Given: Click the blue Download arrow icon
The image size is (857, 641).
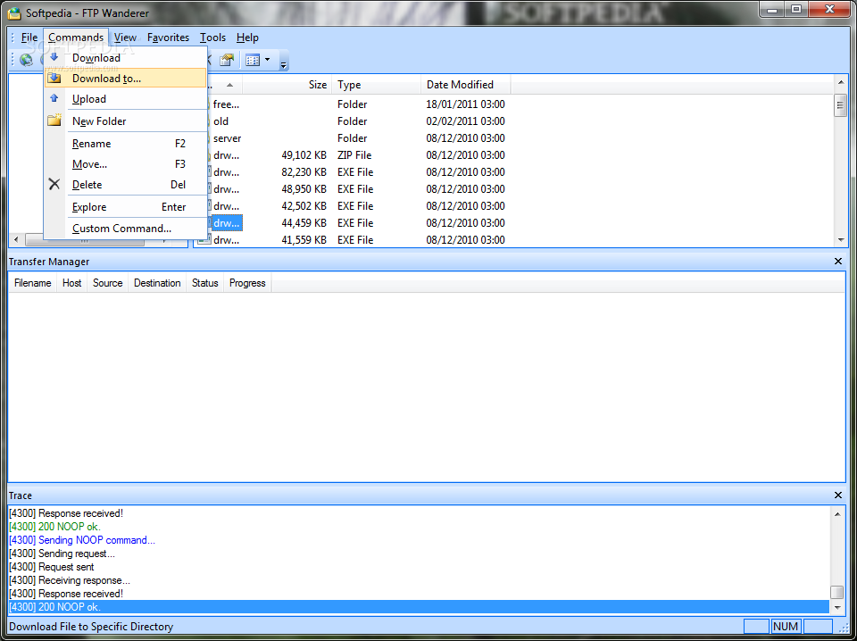Looking at the screenshot, I should 54,57.
